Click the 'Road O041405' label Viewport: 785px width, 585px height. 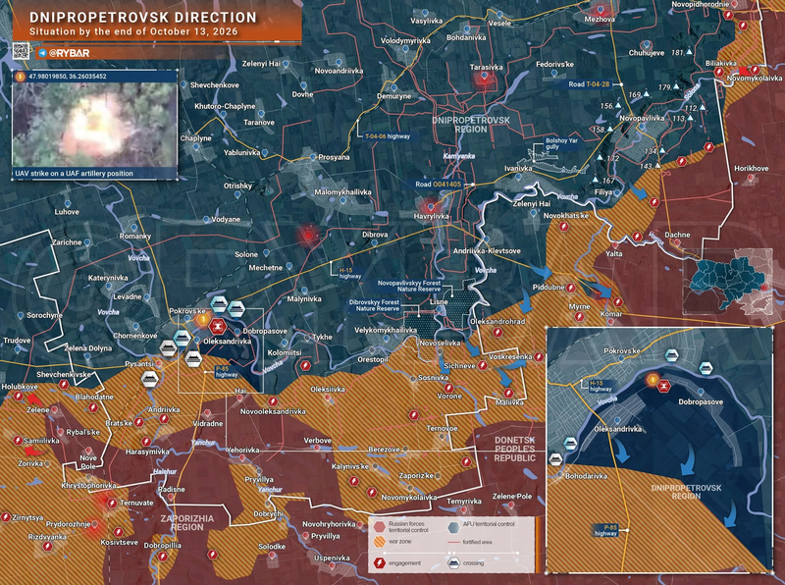click(438, 185)
